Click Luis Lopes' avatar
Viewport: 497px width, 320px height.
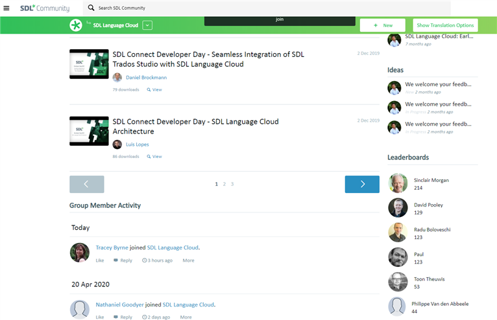[x=117, y=144]
